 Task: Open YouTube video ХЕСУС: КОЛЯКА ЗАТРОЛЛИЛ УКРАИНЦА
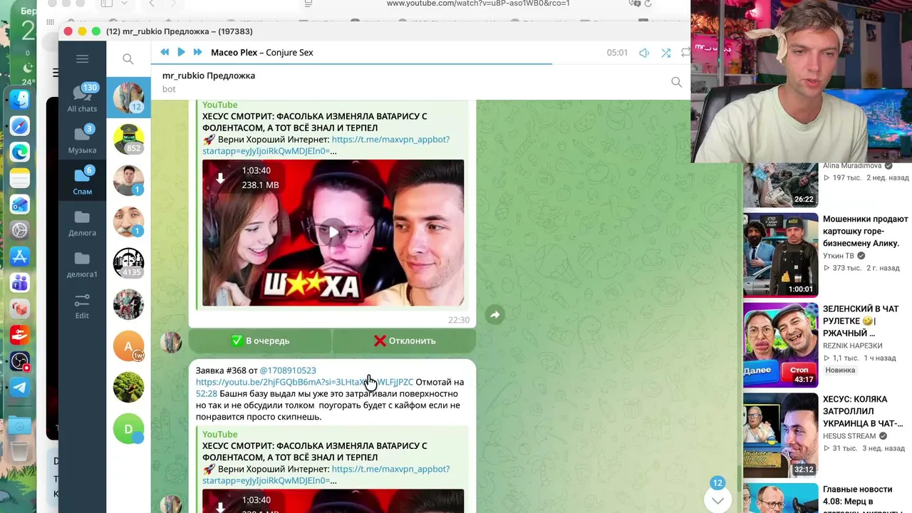[863, 411]
